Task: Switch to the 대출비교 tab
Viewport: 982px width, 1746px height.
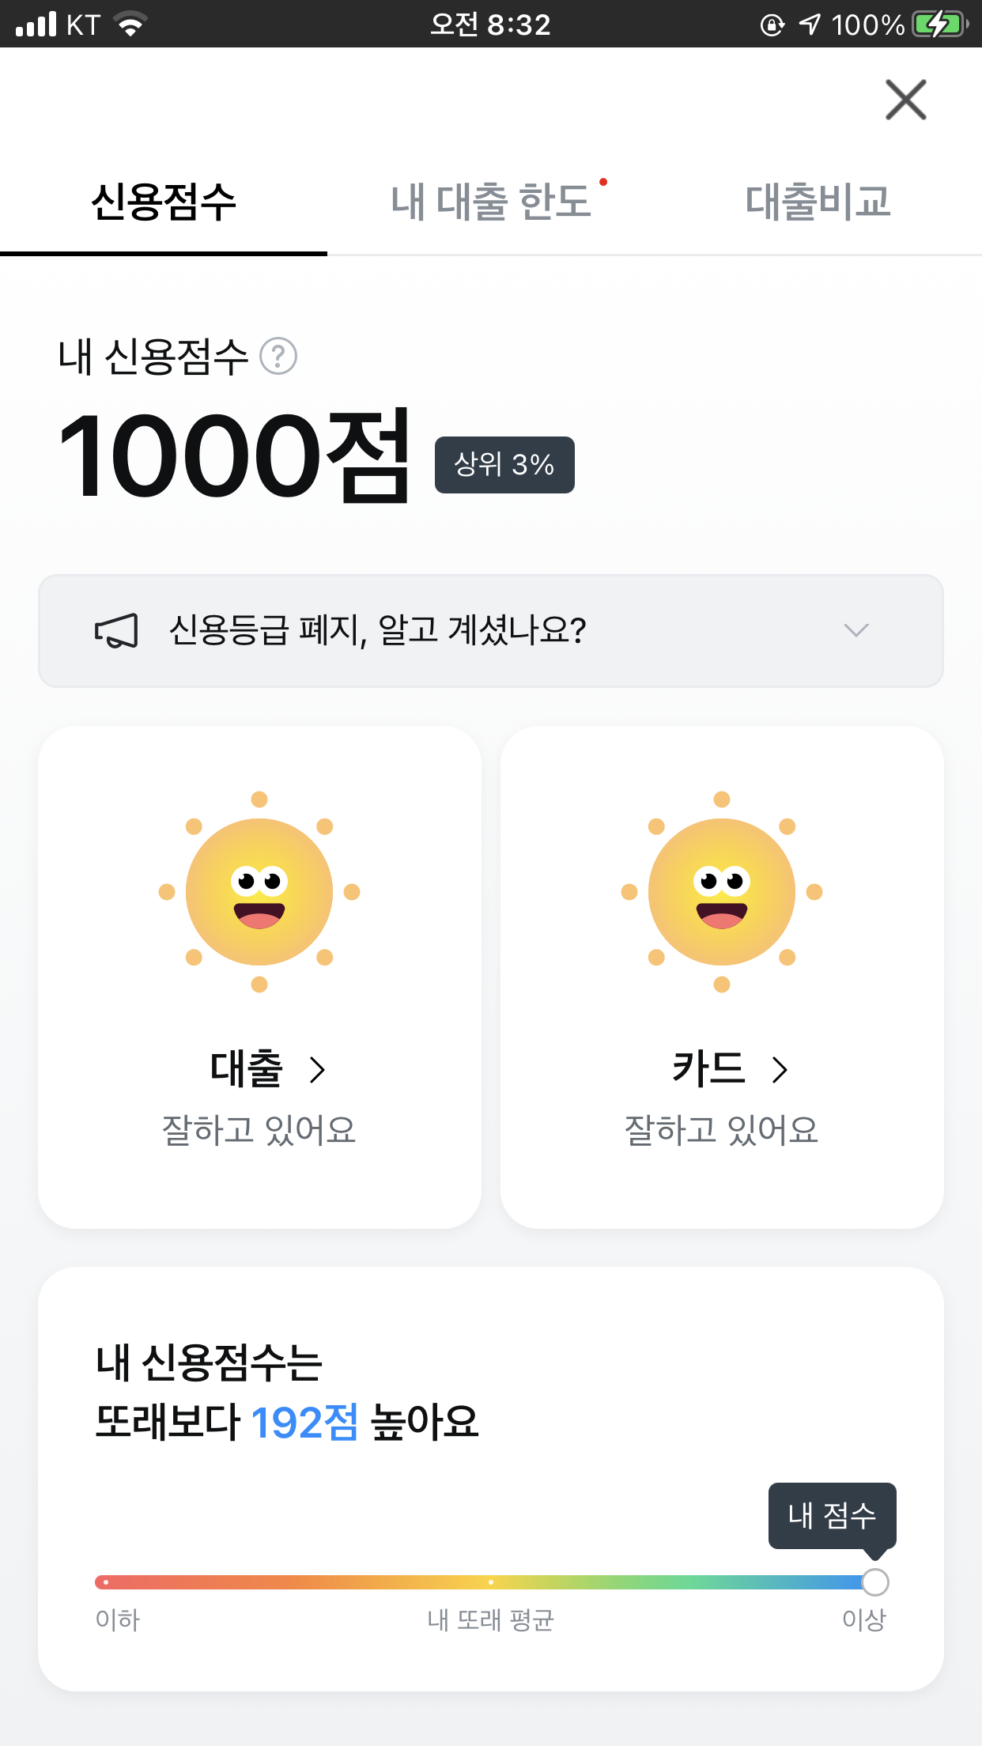Action: [818, 202]
